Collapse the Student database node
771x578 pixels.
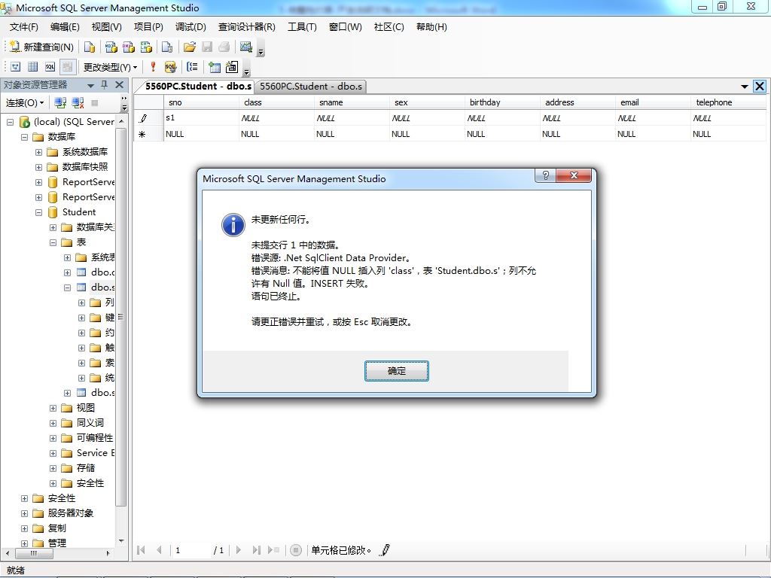click(x=38, y=212)
